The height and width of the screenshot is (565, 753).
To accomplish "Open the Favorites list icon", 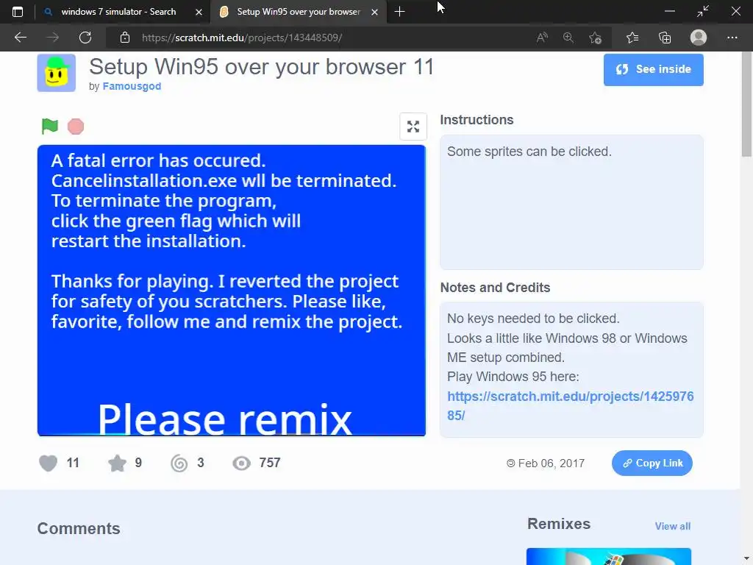I will point(632,38).
